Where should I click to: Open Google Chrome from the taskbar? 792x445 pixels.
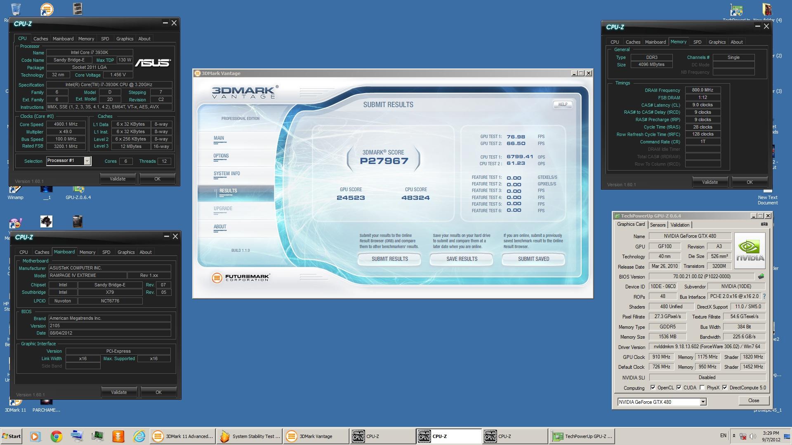(x=57, y=436)
